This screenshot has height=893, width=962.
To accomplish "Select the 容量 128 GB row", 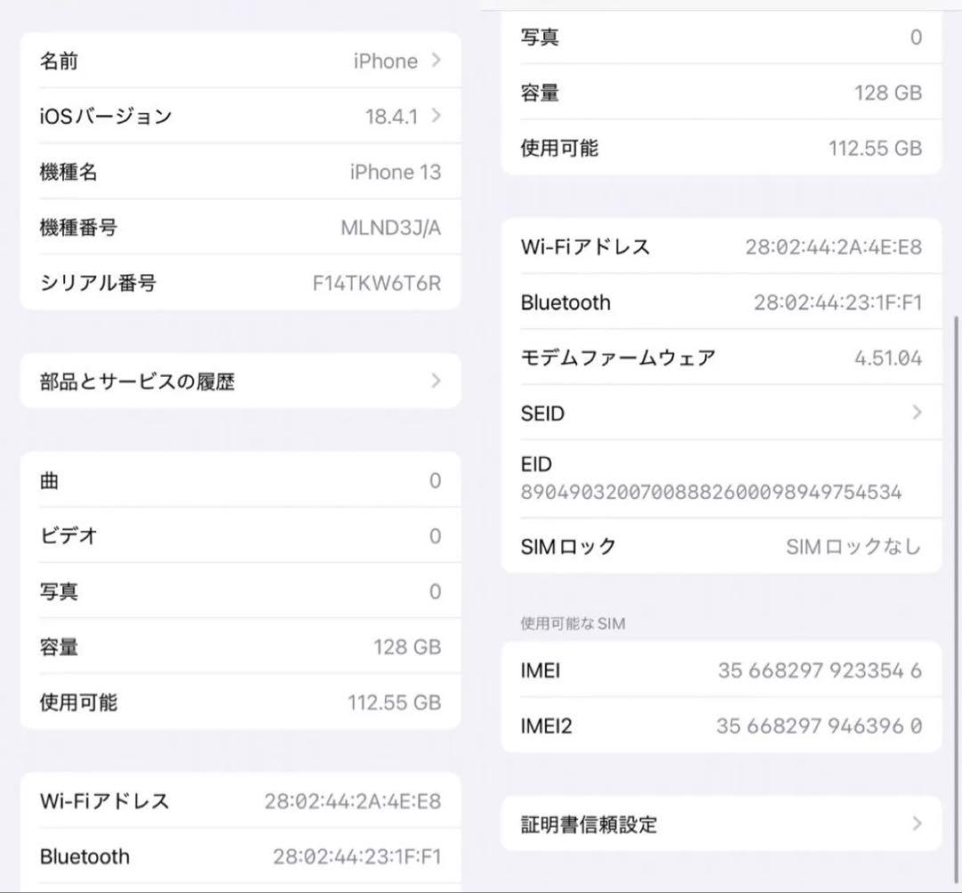I will click(x=240, y=646).
